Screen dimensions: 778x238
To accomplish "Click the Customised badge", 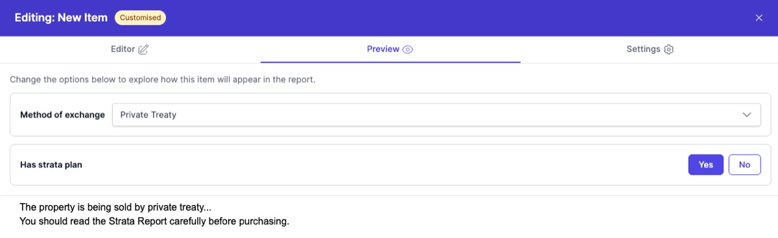I will [x=140, y=18].
